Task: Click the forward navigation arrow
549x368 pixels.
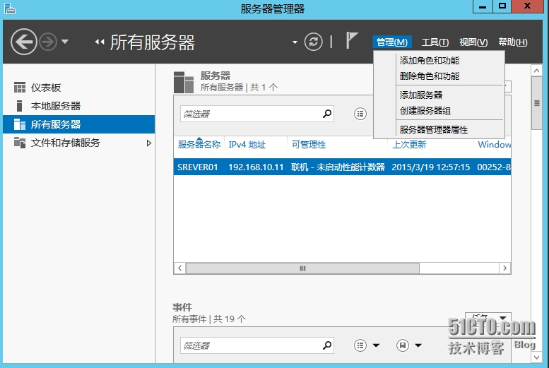Action: 48,42
